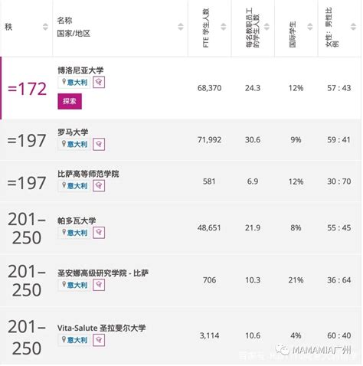Click the graduation cap icon for Vita-Salute 圣拉斐尔大学

[99, 340]
